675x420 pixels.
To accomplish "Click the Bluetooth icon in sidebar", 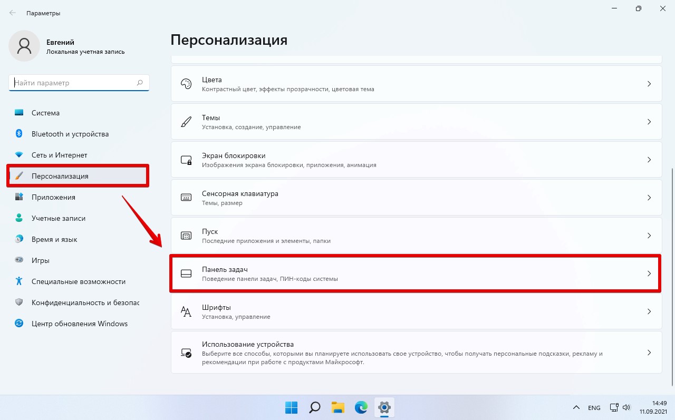I will [x=19, y=134].
